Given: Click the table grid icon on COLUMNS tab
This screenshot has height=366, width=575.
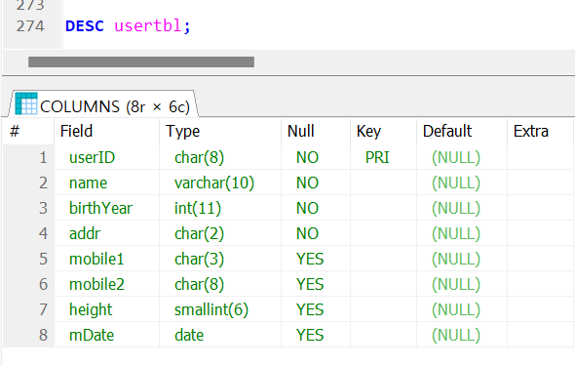Looking at the screenshot, I should tap(26, 103).
